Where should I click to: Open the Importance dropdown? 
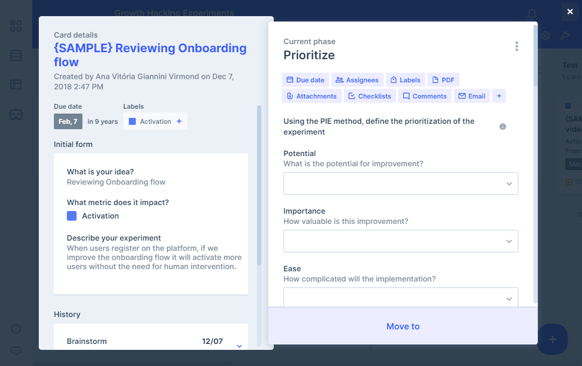[x=400, y=241]
